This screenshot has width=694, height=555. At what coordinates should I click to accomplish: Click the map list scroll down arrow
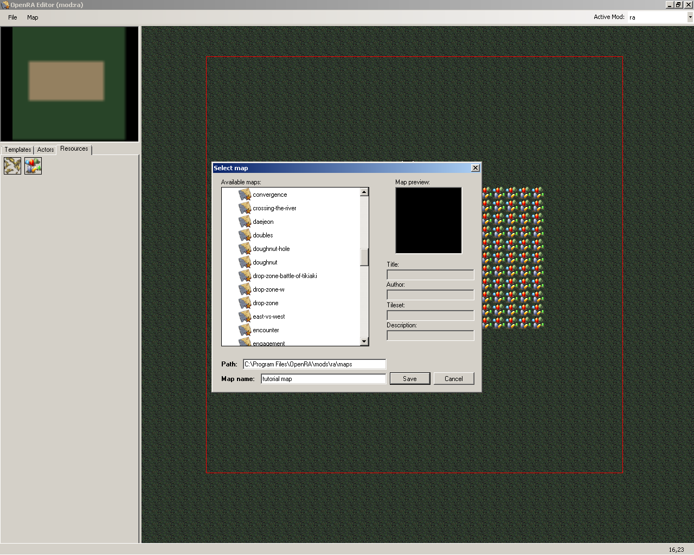364,341
